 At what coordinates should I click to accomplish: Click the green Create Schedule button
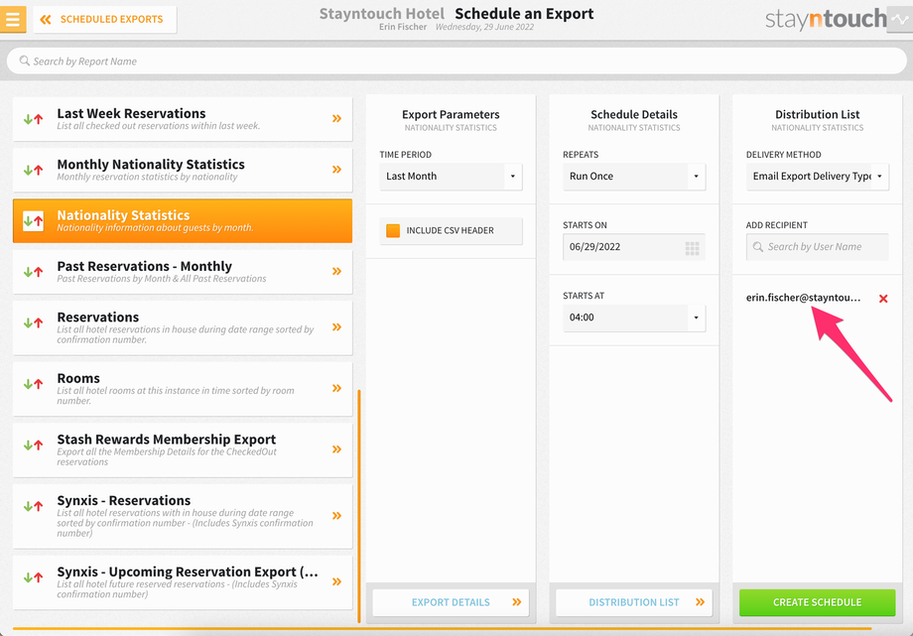(817, 602)
